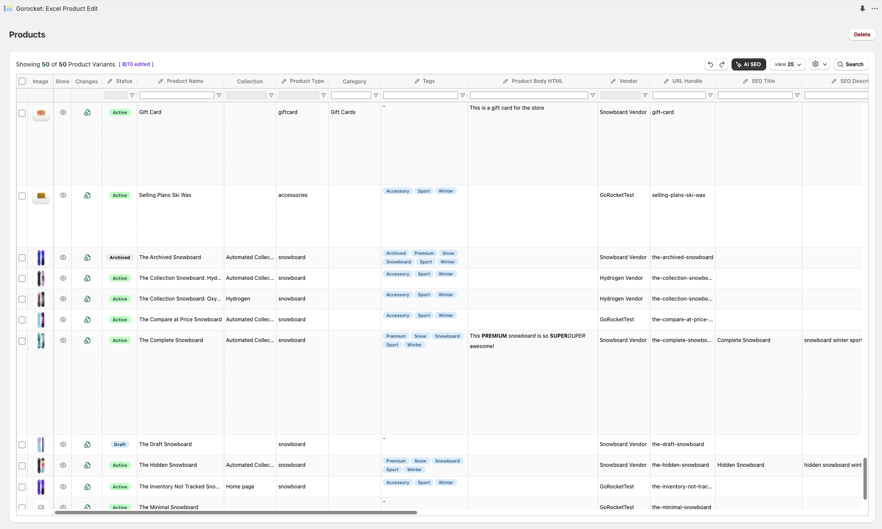Click the Status column header

tap(120, 81)
